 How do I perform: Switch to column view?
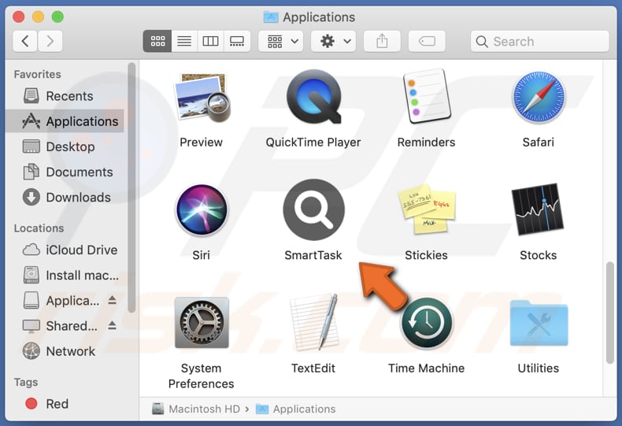(210, 41)
